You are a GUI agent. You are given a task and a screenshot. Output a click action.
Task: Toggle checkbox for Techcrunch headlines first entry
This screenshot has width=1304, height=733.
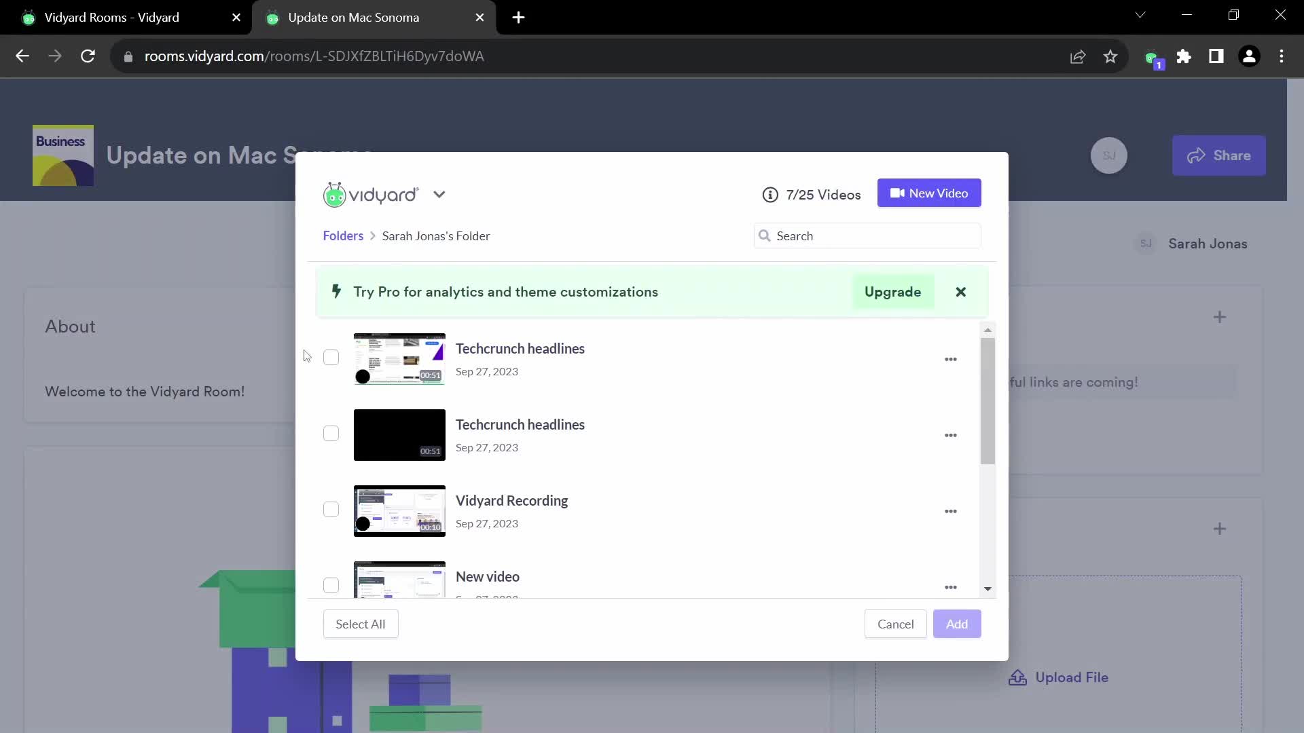click(x=331, y=357)
